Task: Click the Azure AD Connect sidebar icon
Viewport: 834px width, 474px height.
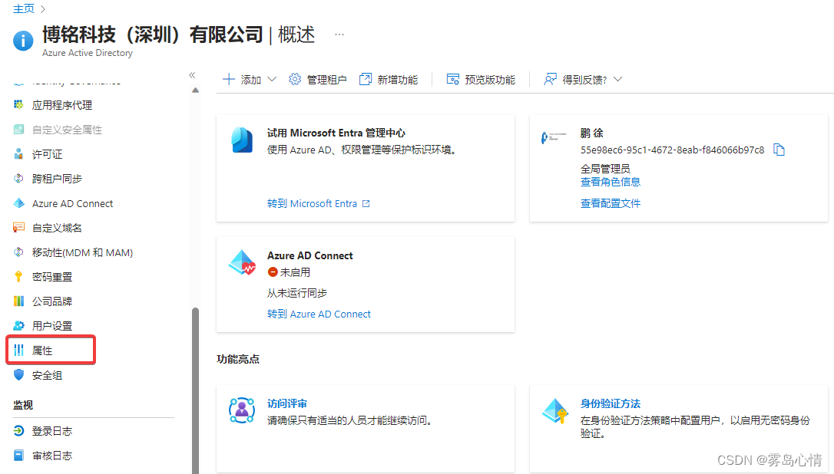Action: [18, 203]
